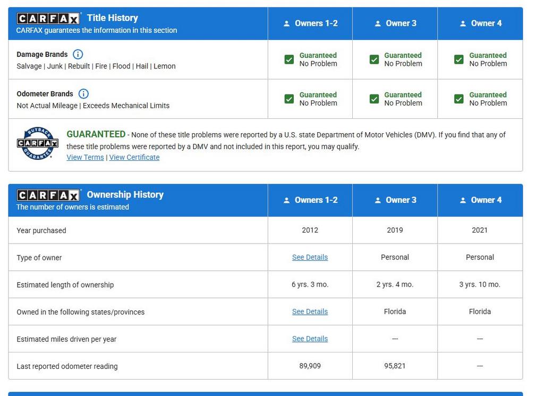The image size is (544, 396).
Task: Click person icon beside Owner 4 in Ownership History
Action: pos(463,200)
